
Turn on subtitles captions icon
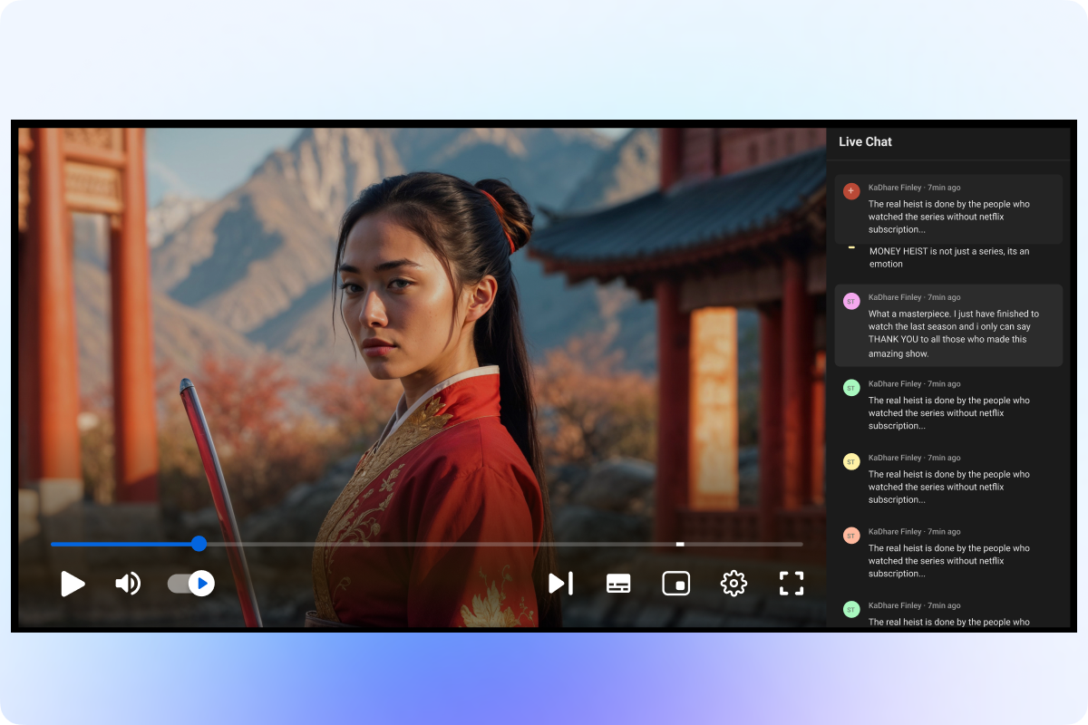[618, 584]
